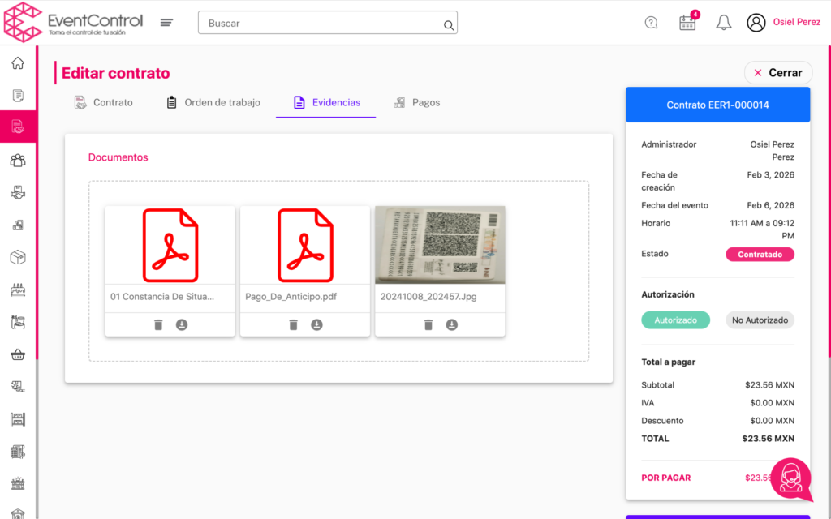This screenshot has height=519, width=831.
Task: Click the home icon in the sidebar
Action: [18, 63]
